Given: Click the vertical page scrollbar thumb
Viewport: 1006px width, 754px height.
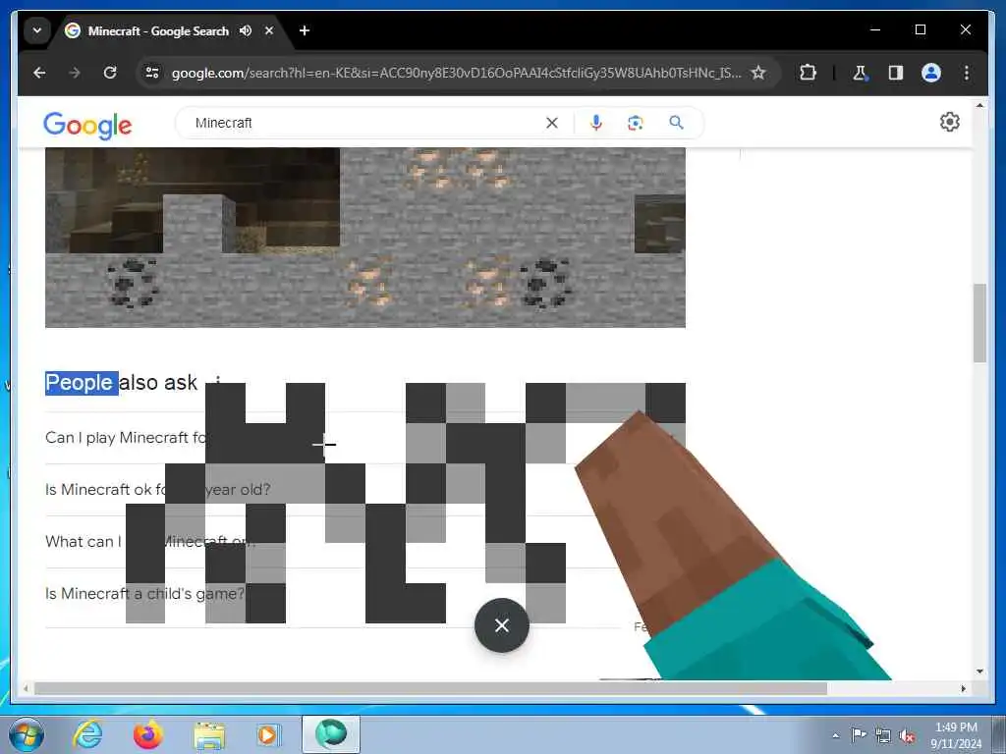Looking at the screenshot, I should coord(979,323).
